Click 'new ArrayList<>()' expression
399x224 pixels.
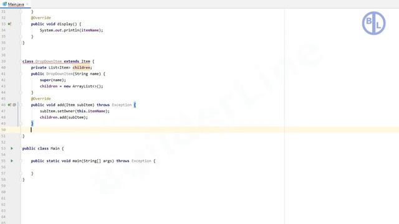[83, 86]
